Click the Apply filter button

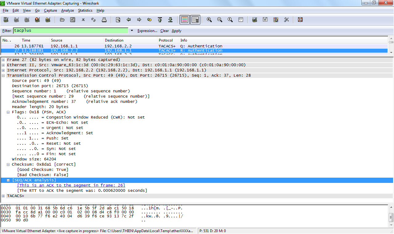pyautogui.click(x=176, y=31)
